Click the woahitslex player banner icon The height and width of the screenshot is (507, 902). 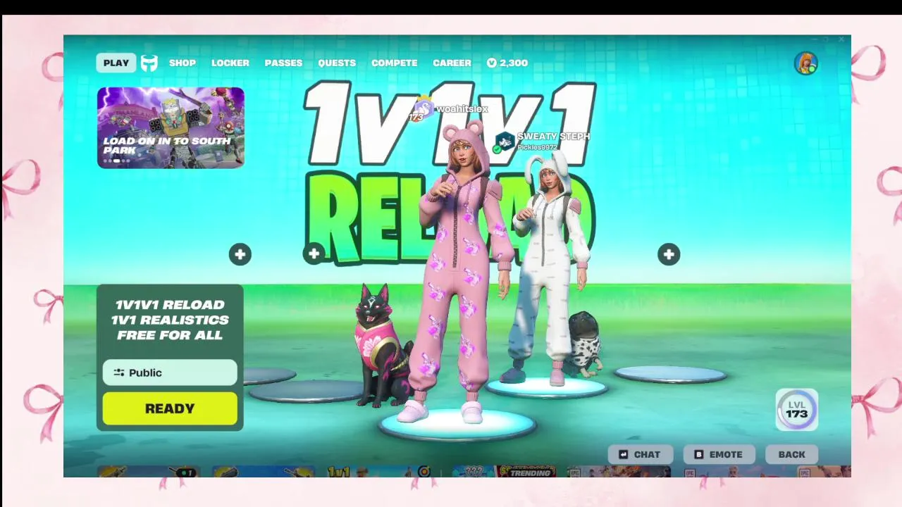click(422, 108)
